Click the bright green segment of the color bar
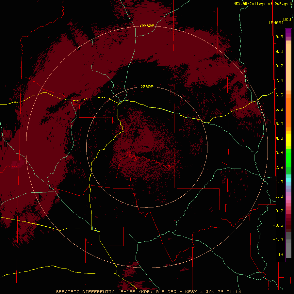 coord(288,157)
